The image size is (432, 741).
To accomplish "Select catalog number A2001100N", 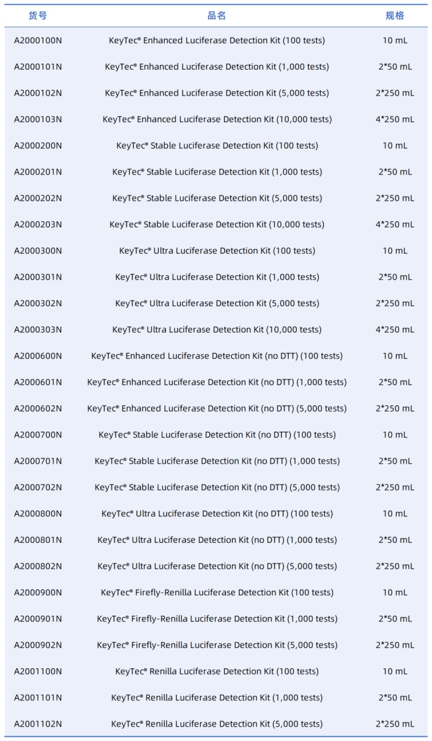I will [x=38, y=671].
